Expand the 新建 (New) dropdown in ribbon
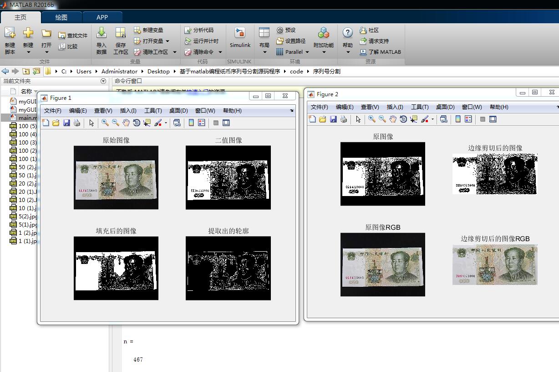 click(28, 52)
